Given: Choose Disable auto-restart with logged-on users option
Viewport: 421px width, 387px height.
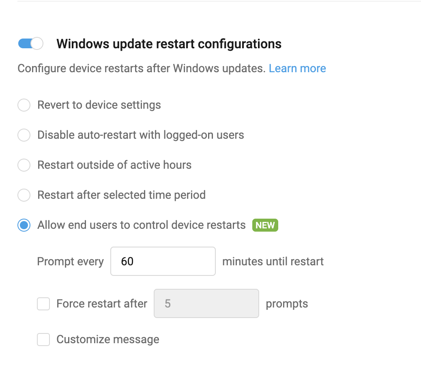Looking at the screenshot, I should point(24,135).
